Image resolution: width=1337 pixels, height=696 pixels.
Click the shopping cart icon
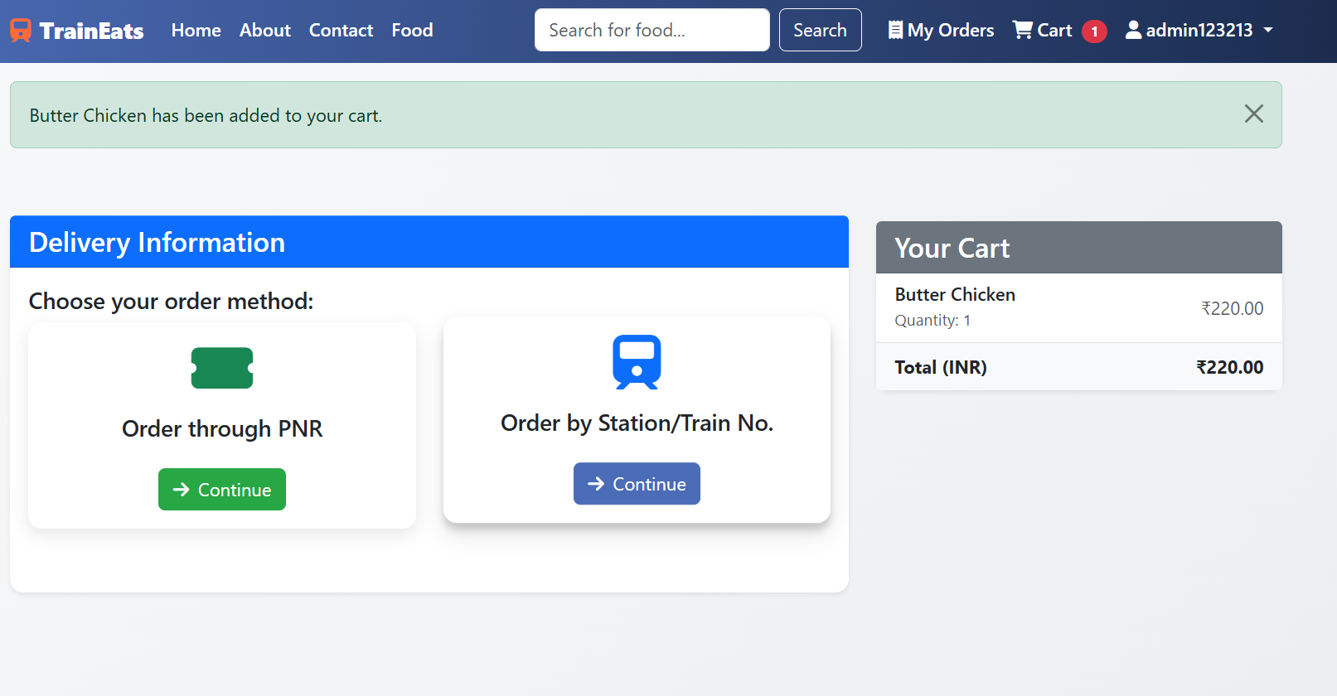click(x=1023, y=31)
